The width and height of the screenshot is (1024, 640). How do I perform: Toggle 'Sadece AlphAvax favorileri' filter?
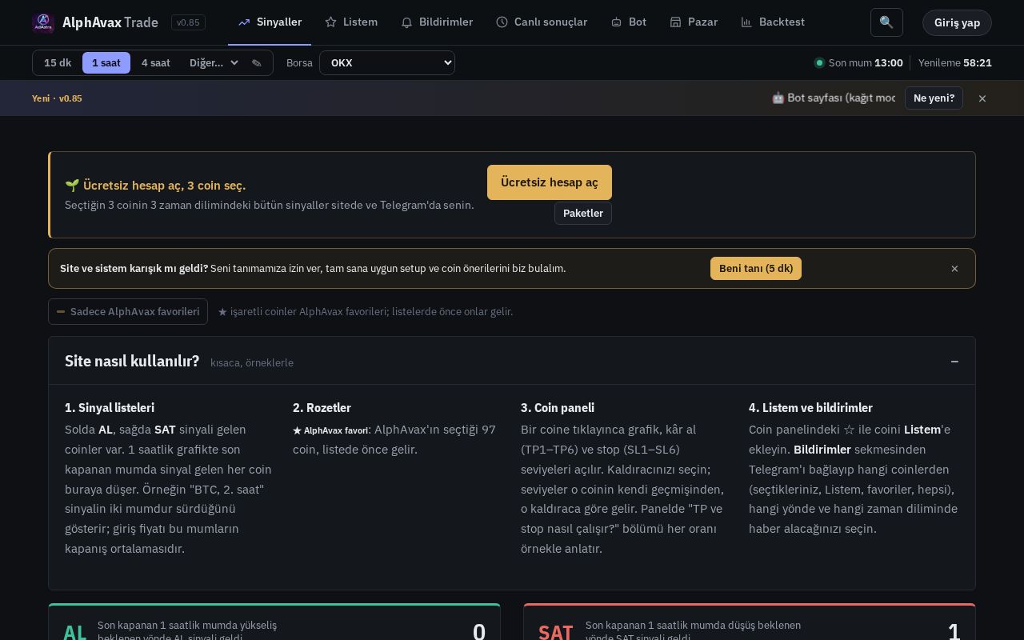(x=128, y=312)
